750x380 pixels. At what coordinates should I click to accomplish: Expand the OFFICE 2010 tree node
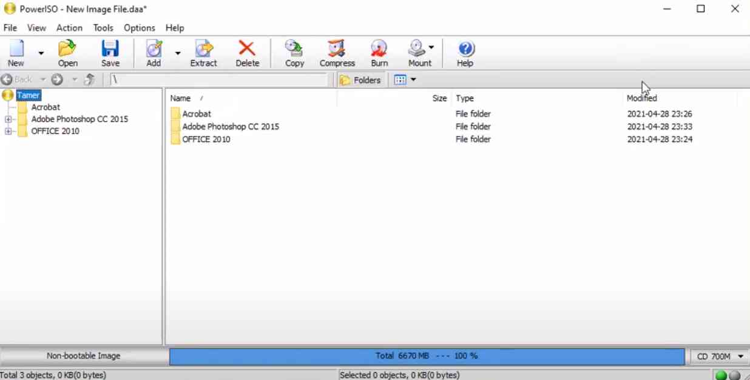(x=8, y=132)
